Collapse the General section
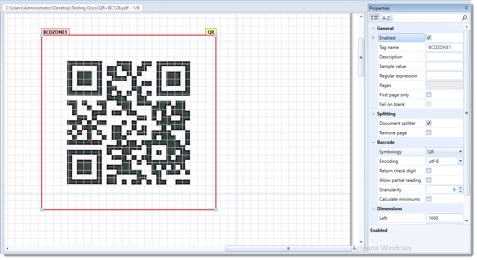 click(x=373, y=28)
